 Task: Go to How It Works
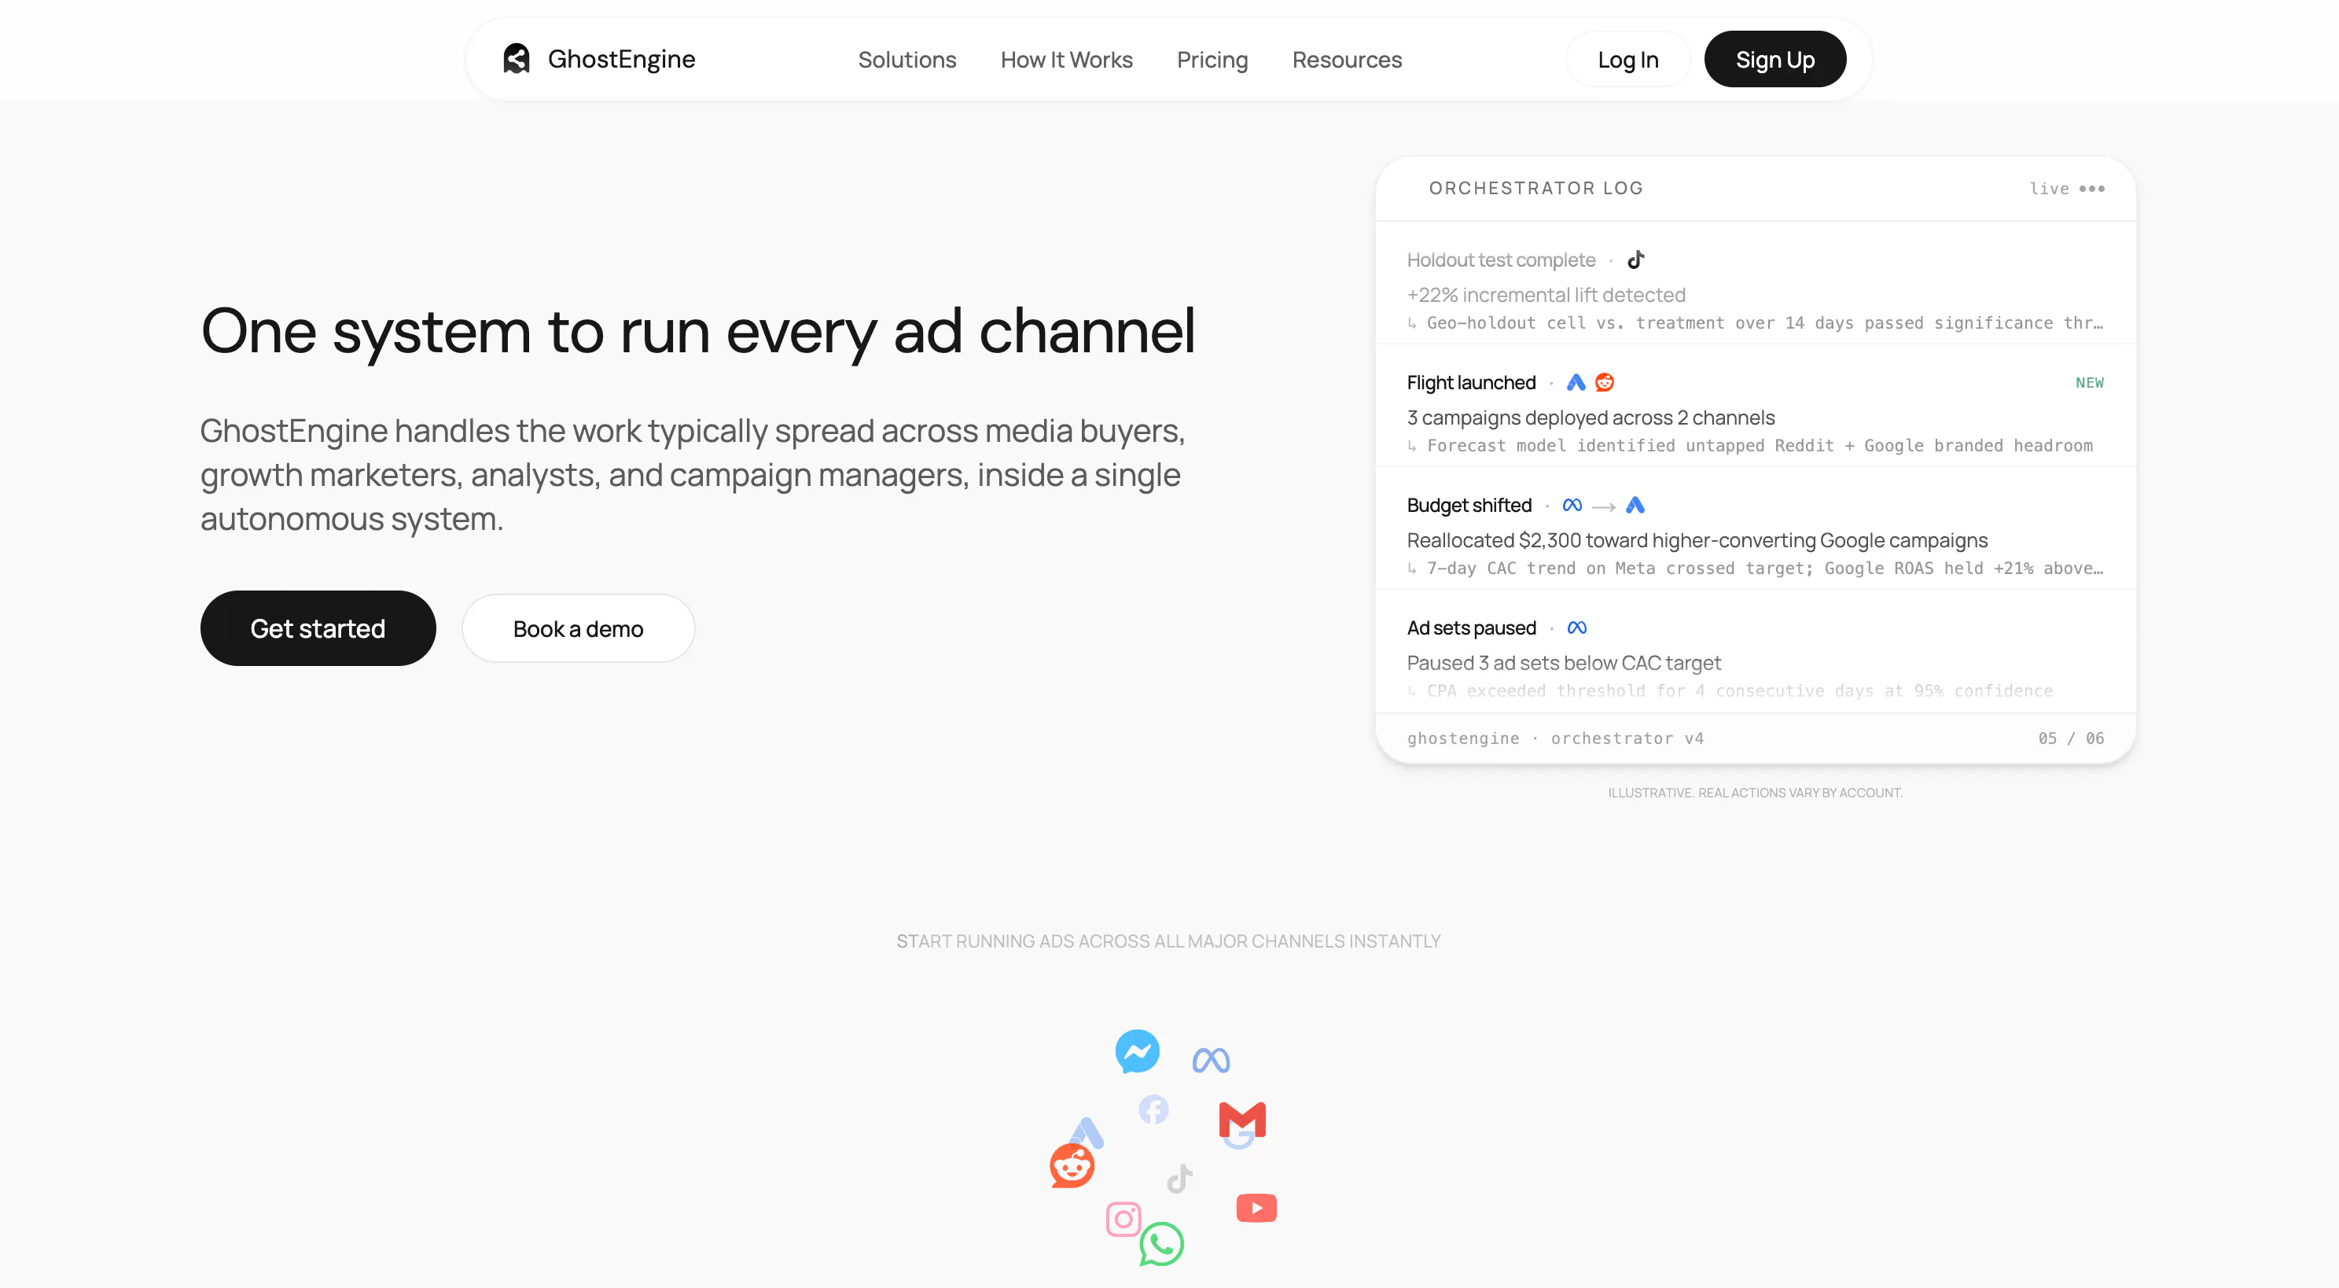(1067, 60)
